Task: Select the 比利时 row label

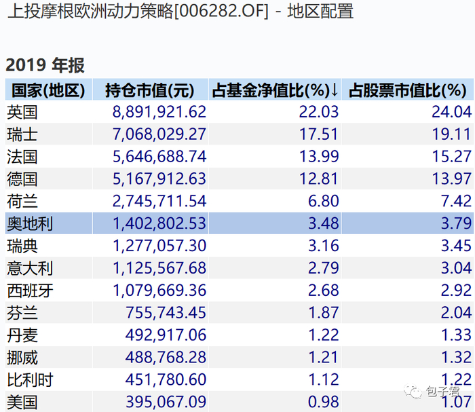Action: pos(30,380)
